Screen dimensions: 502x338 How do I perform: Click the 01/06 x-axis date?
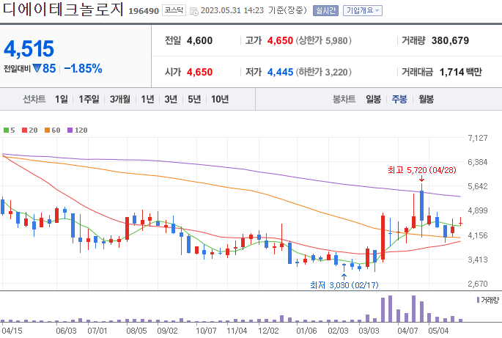[x=307, y=331]
